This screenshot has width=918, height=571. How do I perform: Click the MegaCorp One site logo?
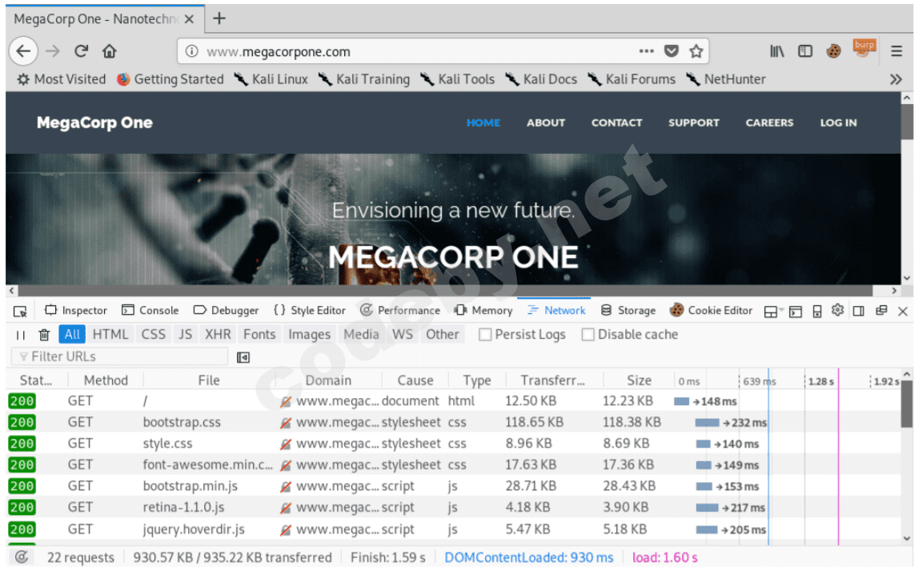[x=94, y=123]
